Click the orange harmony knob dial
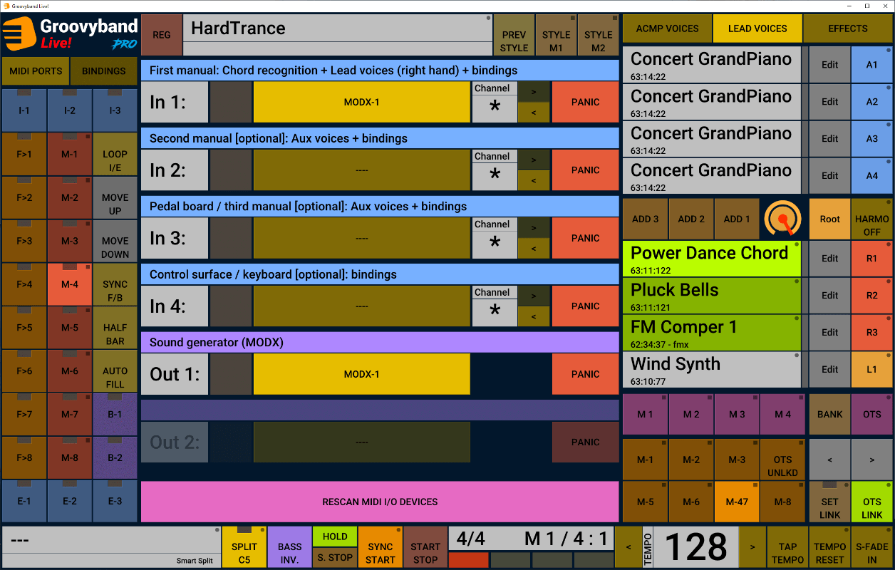Viewport: 895px width, 570px height. [782, 219]
